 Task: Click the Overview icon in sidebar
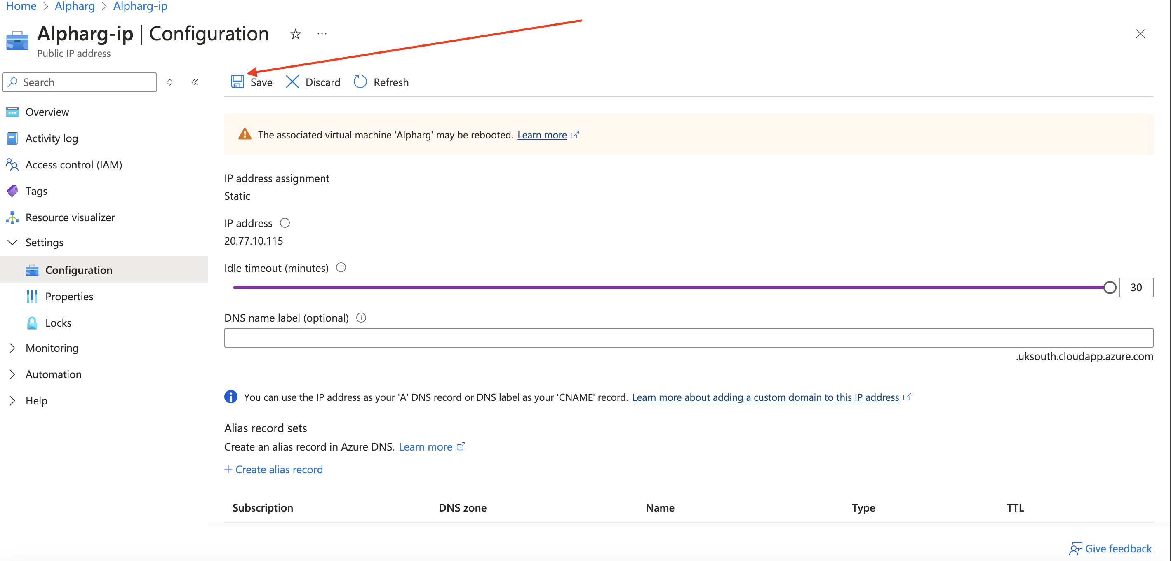click(x=12, y=112)
